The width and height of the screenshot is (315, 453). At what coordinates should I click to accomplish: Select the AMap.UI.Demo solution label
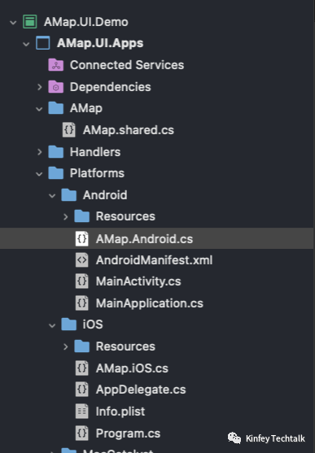(86, 22)
